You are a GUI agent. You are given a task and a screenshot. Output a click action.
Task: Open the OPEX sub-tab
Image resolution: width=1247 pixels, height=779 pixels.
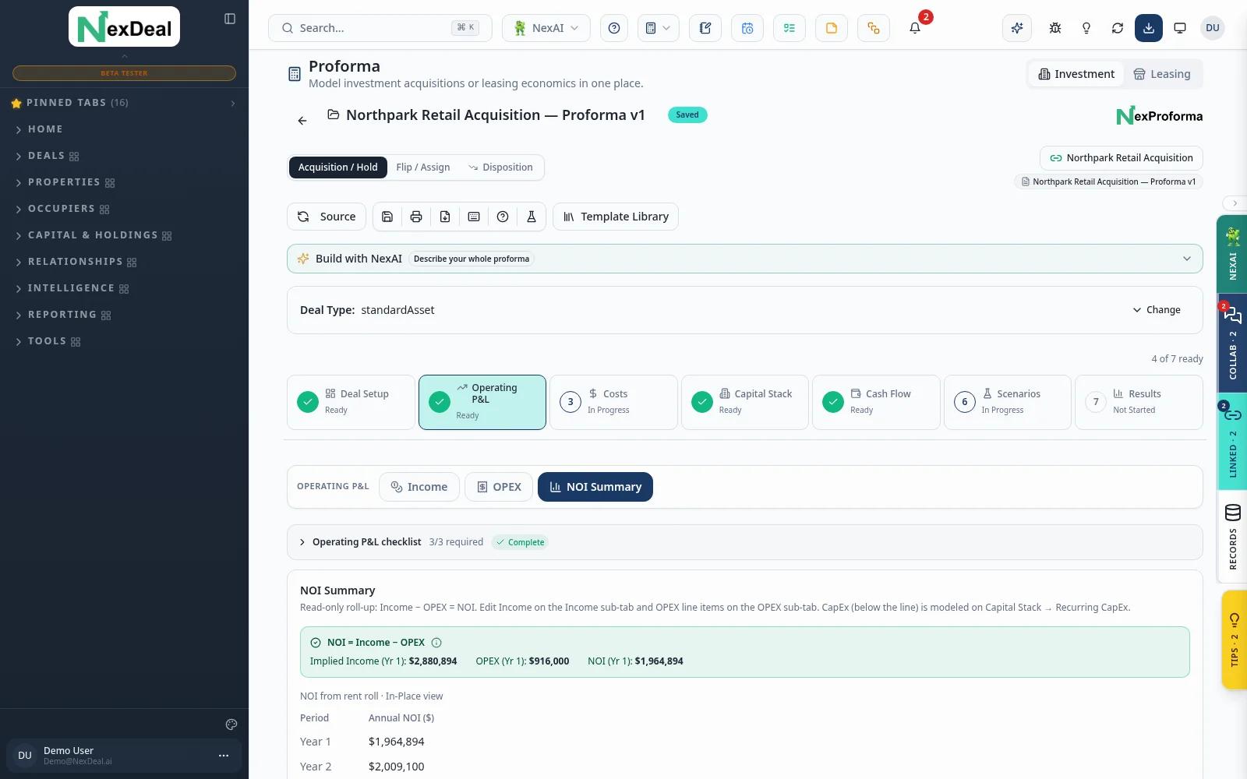point(499,487)
